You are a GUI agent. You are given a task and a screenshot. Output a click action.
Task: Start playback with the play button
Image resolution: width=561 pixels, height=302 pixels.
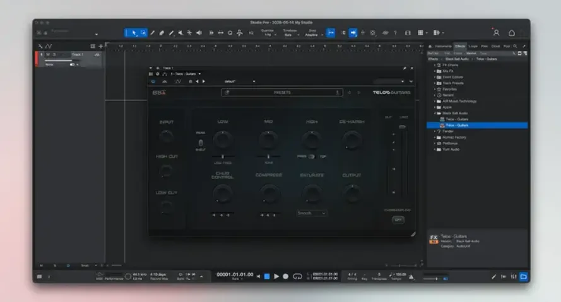(x=276, y=276)
